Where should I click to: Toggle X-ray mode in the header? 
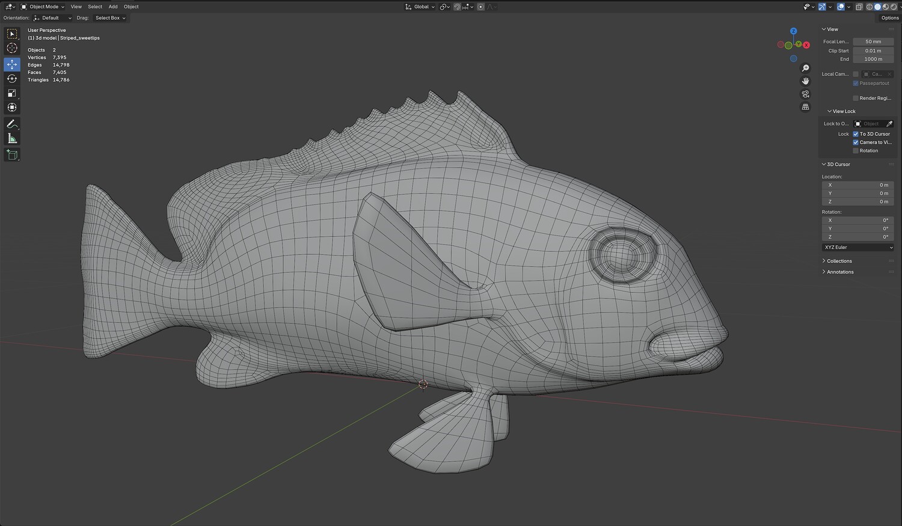[x=859, y=7]
